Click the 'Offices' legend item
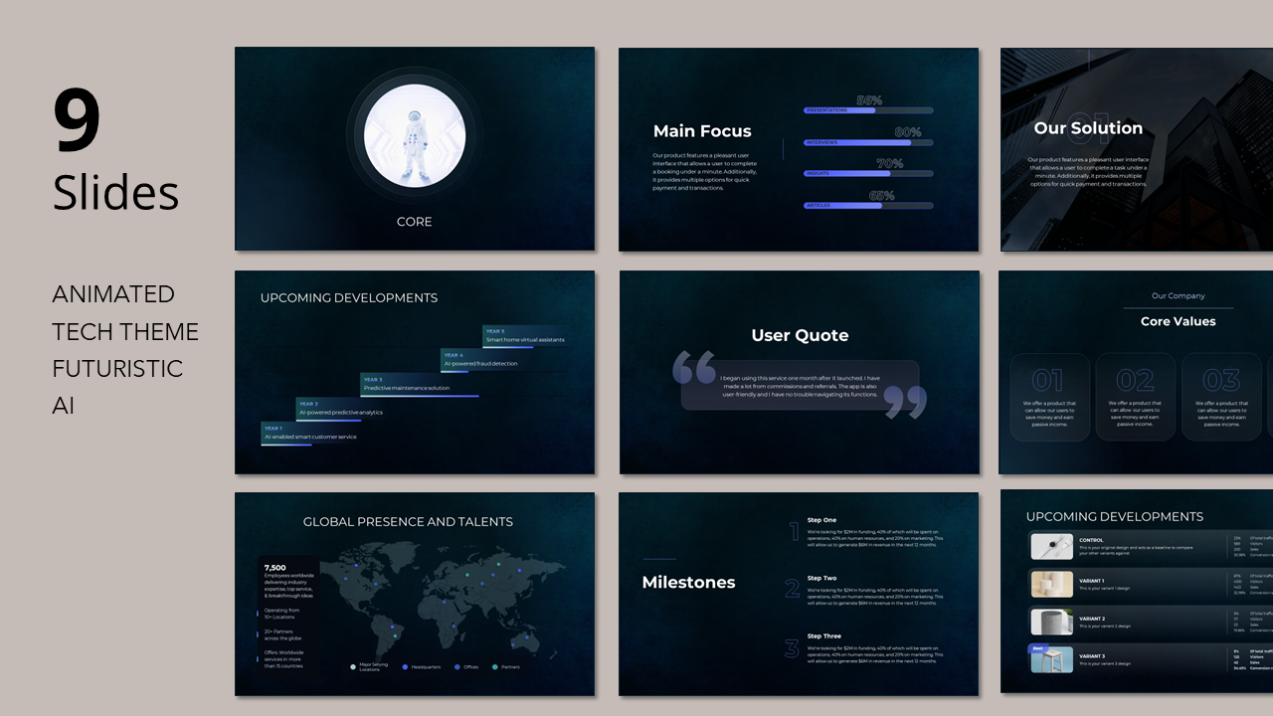Screen dimensions: 1273x716 pyautogui.click(x=466, y=666)
